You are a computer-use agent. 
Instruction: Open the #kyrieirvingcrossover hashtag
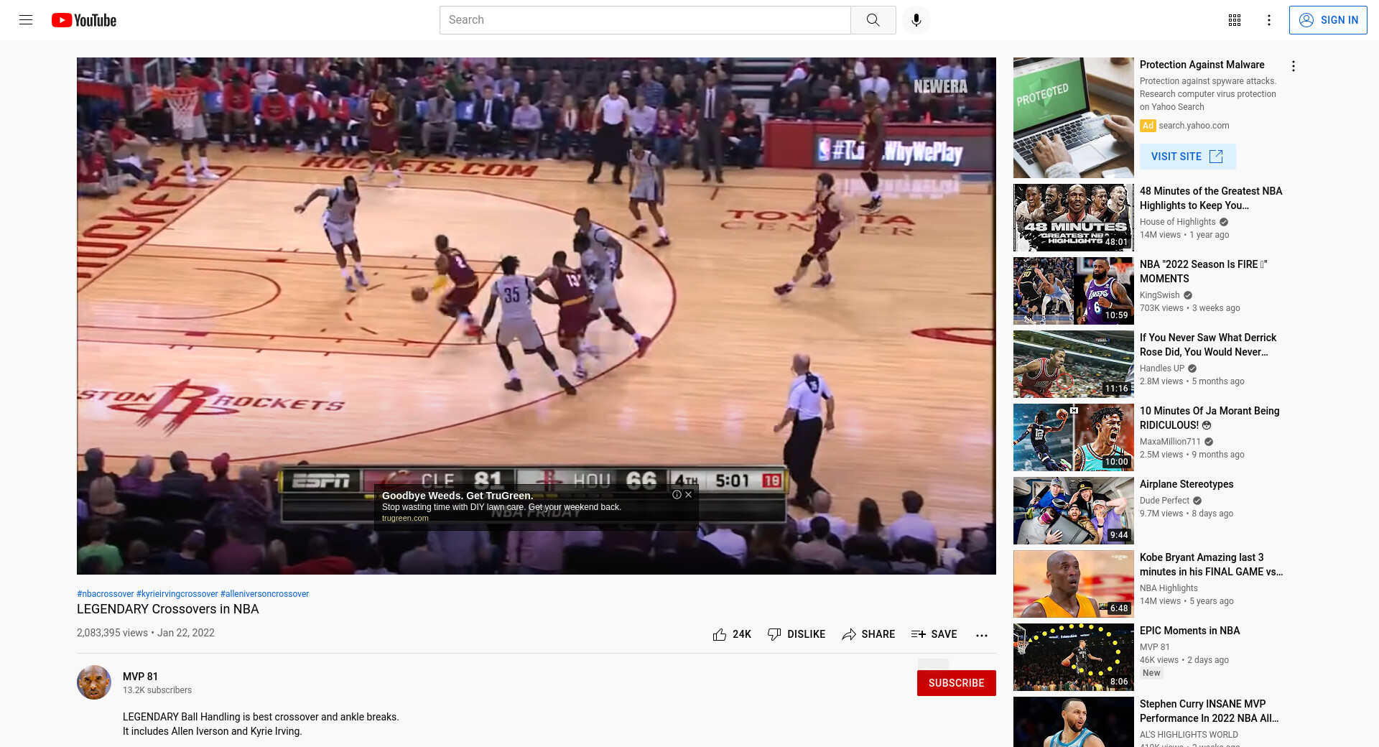click(x=177, y=594)
